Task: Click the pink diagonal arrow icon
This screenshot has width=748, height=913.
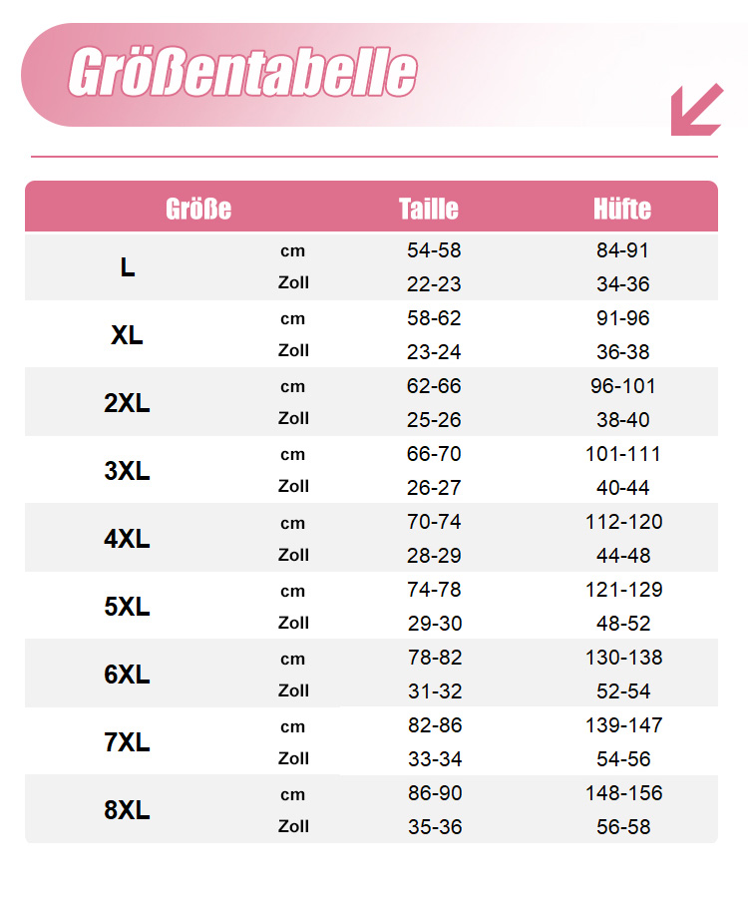Action: (x=696, y=109)
